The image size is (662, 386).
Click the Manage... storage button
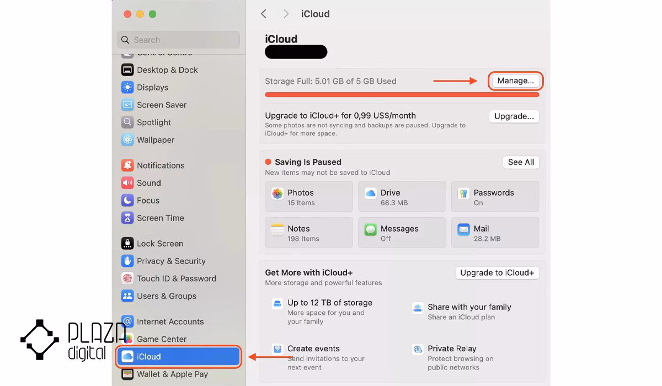(516, 81)
